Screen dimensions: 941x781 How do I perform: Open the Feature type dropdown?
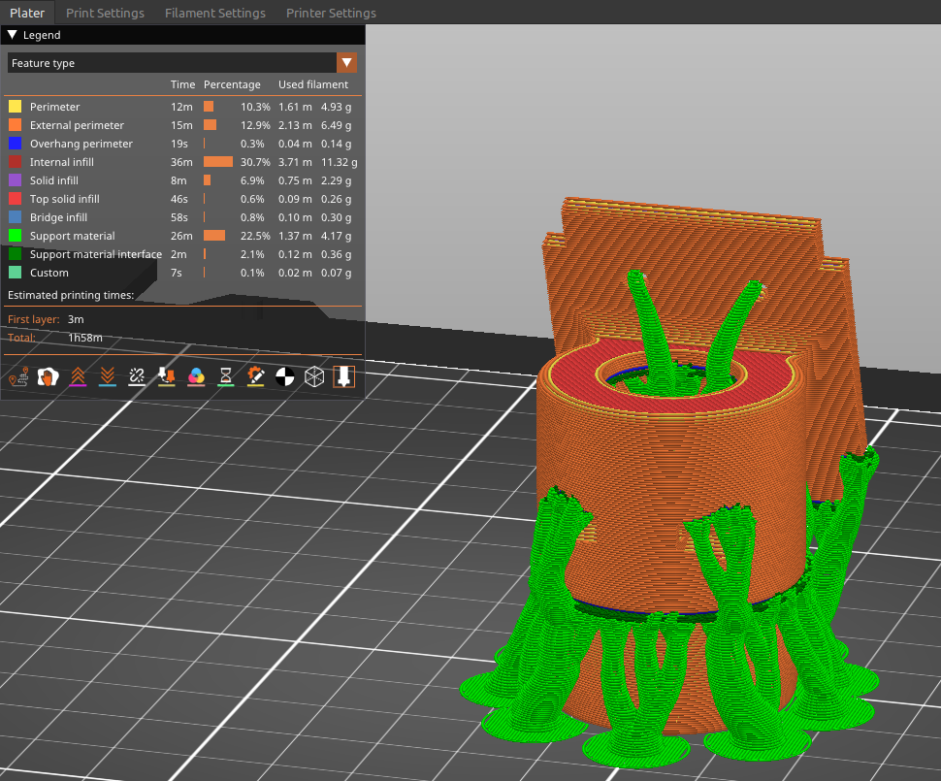pyautogui.click(x=346, y=62)
